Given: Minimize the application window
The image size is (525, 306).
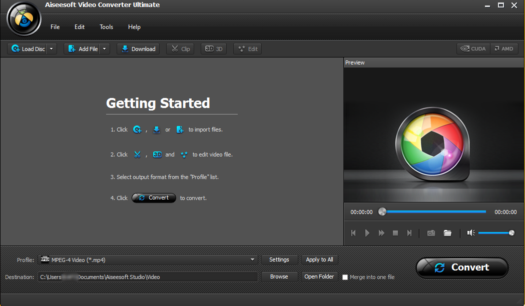Looking at the screenshot, I should [487, 5].
